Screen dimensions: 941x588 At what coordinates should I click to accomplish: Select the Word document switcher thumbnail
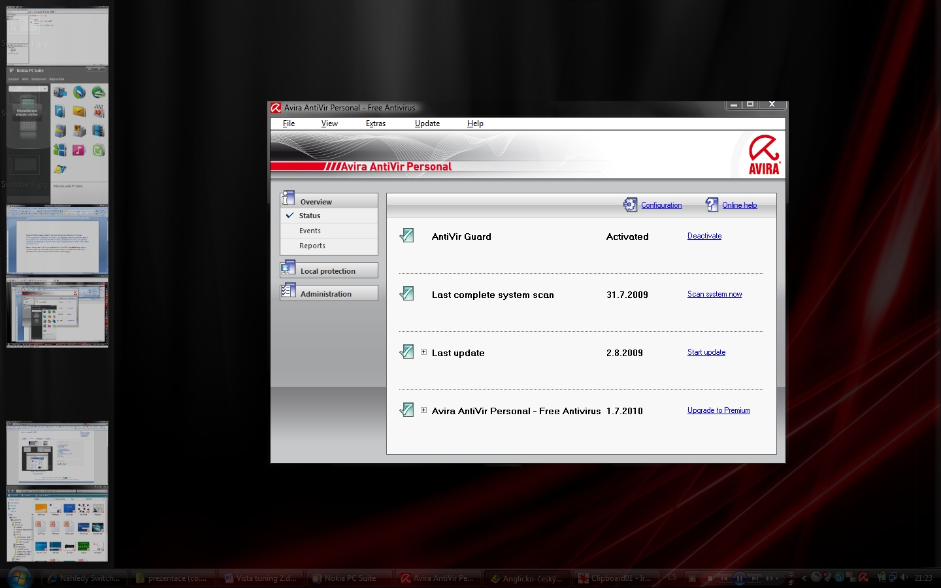(58, 240)
